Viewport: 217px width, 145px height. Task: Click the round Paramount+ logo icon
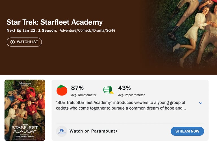(62, 131)
